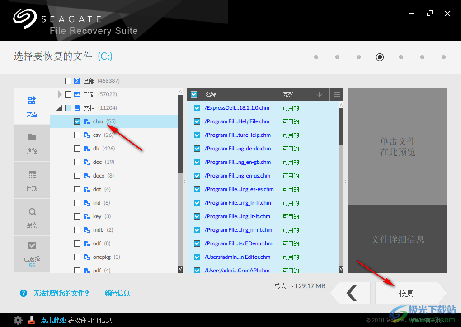The image size is (461, 327).
Task: Click the file type icon beside csv
Action: pyautogui.click(x=86, y=135)
